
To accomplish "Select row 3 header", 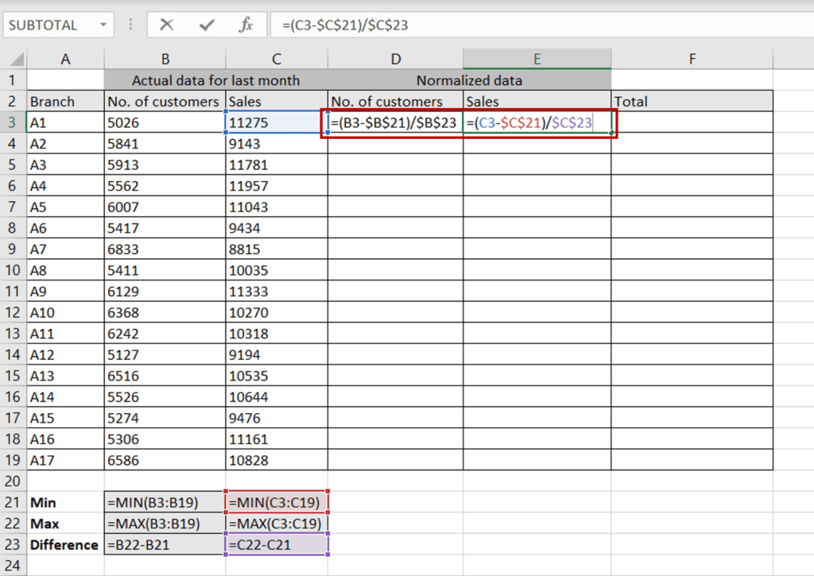I will tap(13, 122).
